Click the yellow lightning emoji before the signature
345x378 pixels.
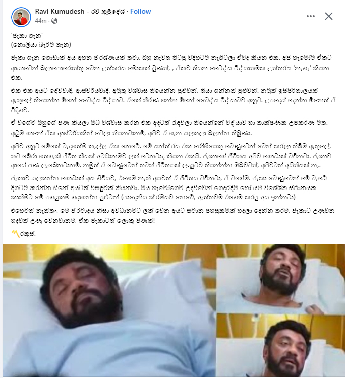[x=16, y=233]
